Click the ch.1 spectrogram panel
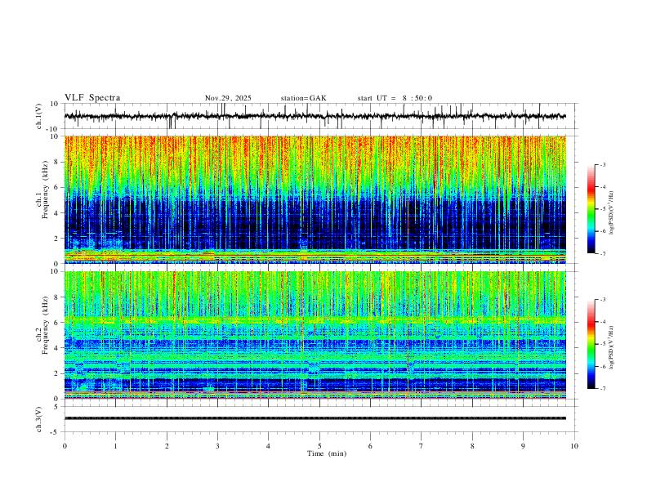The height and width of the screenshot is (500, 647). 315,199
